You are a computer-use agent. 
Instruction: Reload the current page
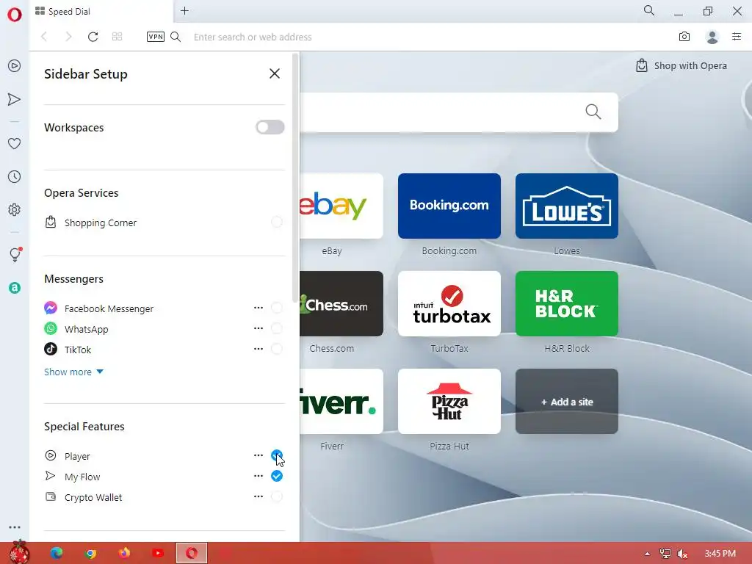tap(93, 37)
